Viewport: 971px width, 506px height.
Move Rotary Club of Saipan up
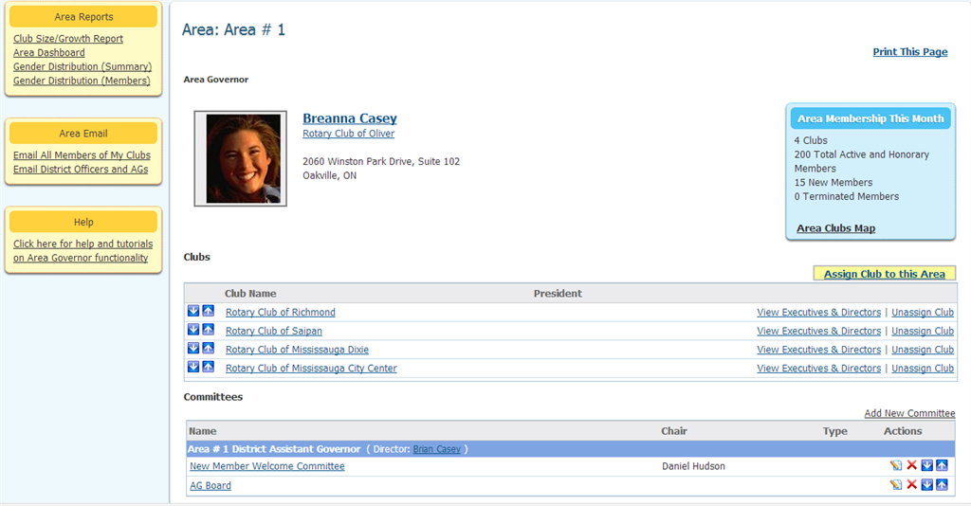click(208, 330)
